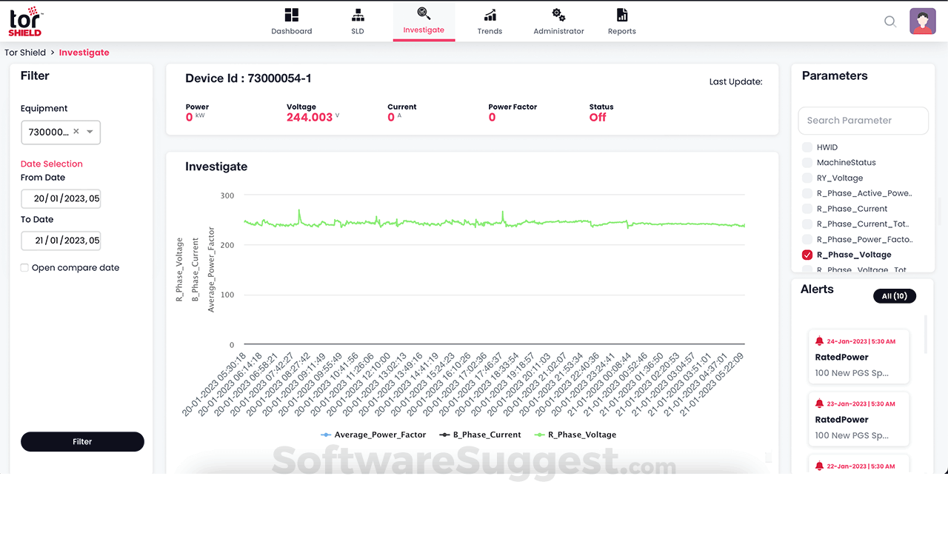Click the search magnifier icon

(890, 21)
